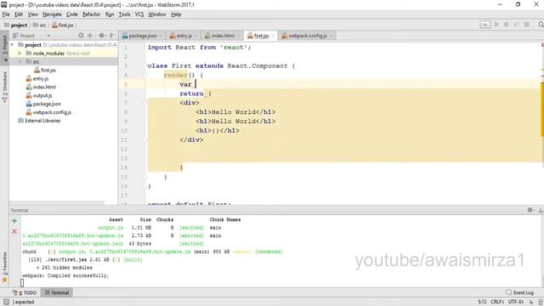
Task: Open the Window menu
Action: coord(157,14)
